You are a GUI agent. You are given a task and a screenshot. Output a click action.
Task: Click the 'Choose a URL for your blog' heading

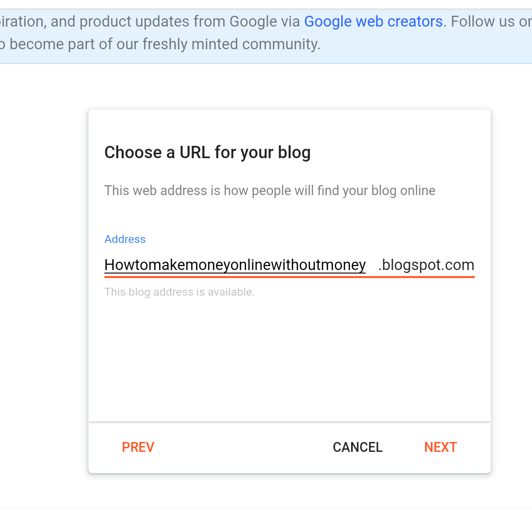click(x=207, y=152)
